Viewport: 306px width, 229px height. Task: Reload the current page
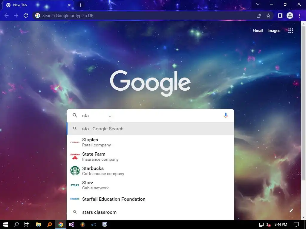click(x=26, y=16)
